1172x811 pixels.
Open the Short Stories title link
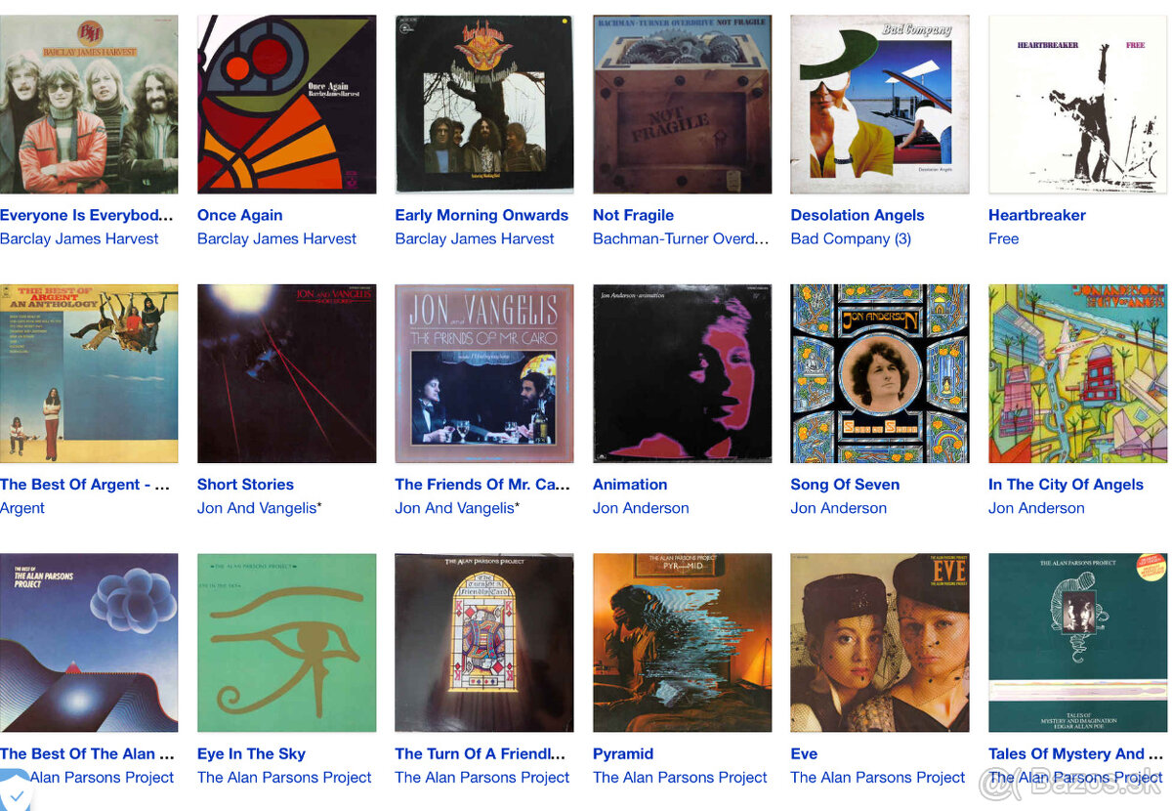(245, 485)
